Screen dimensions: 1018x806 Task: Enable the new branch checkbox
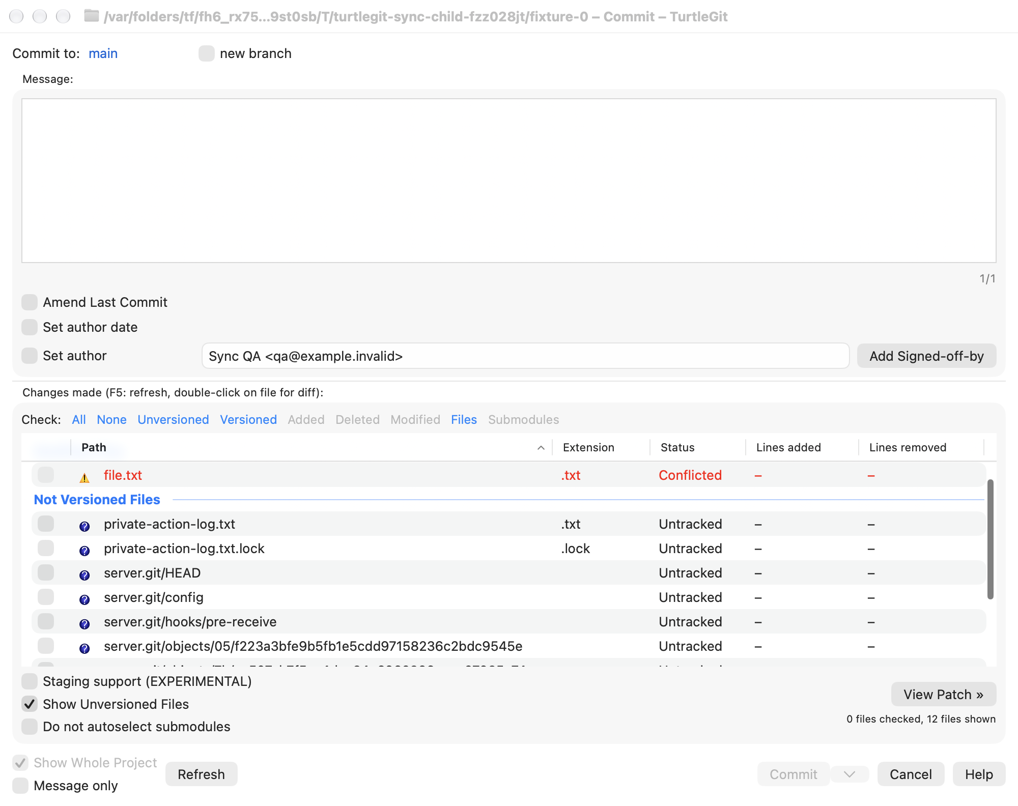207,53
